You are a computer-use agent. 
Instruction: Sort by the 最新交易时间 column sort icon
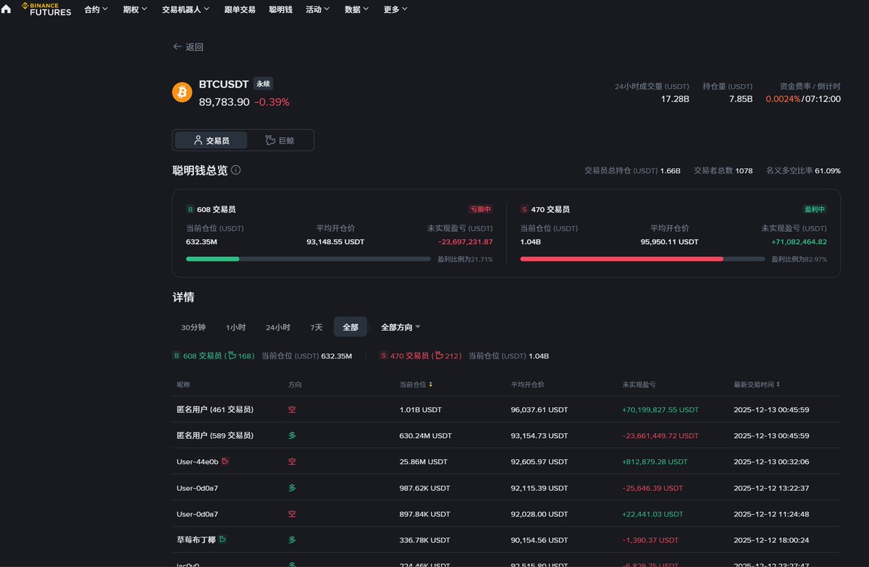click(778, 385)
